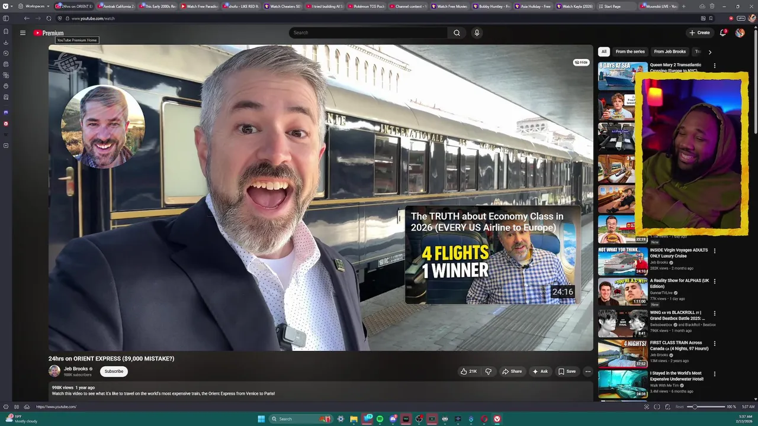758x426 pixels.
Task: Select the From Jeb Brooks chip
Action: pyautogui.click(x=670, y=51)
